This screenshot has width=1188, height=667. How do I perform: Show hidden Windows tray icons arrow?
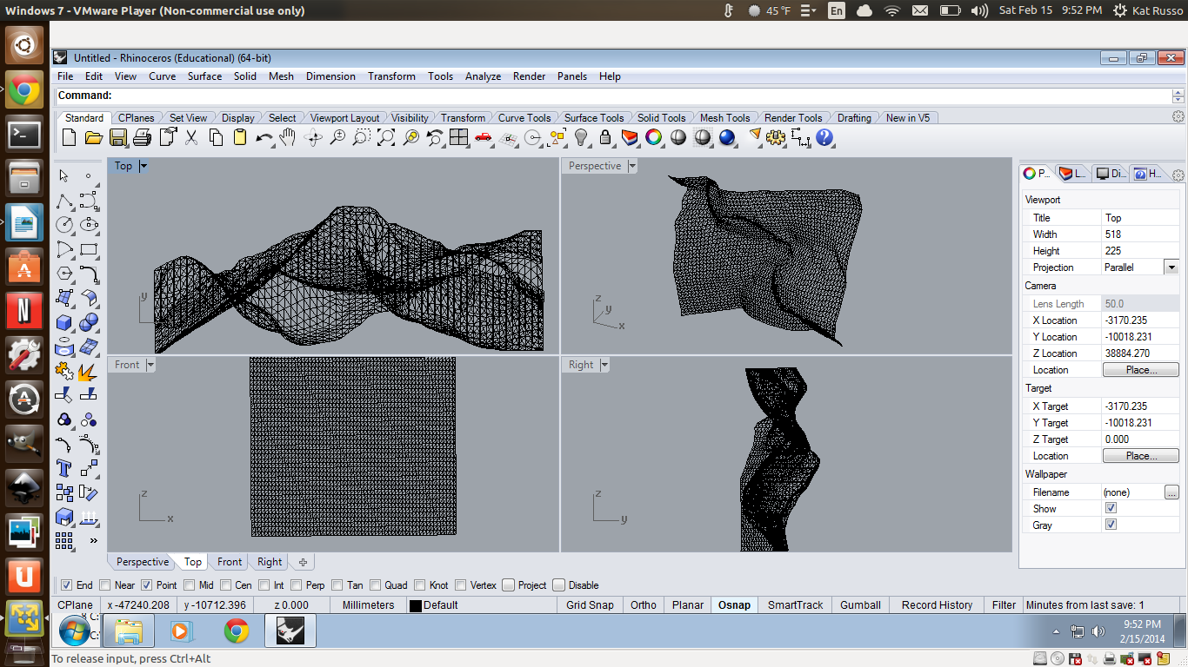(x=1056, y=631)
